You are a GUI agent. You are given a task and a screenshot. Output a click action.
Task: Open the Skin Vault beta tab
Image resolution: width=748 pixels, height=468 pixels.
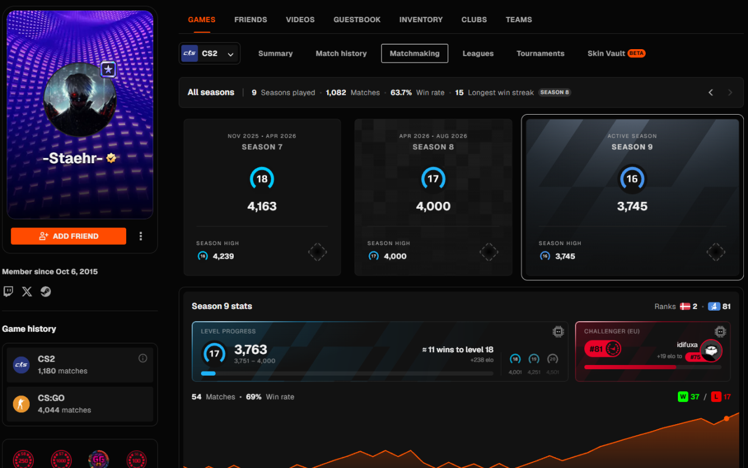[616, 53]
